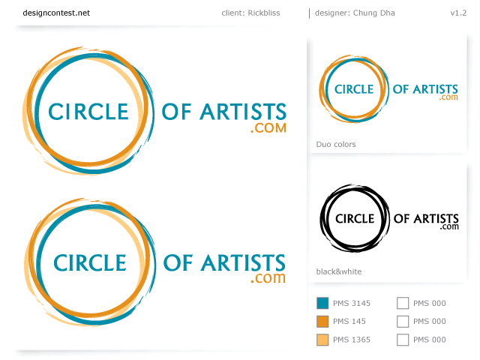Pick the orange PMS 145 swatch
480x360 pixels.
[322, 322]
